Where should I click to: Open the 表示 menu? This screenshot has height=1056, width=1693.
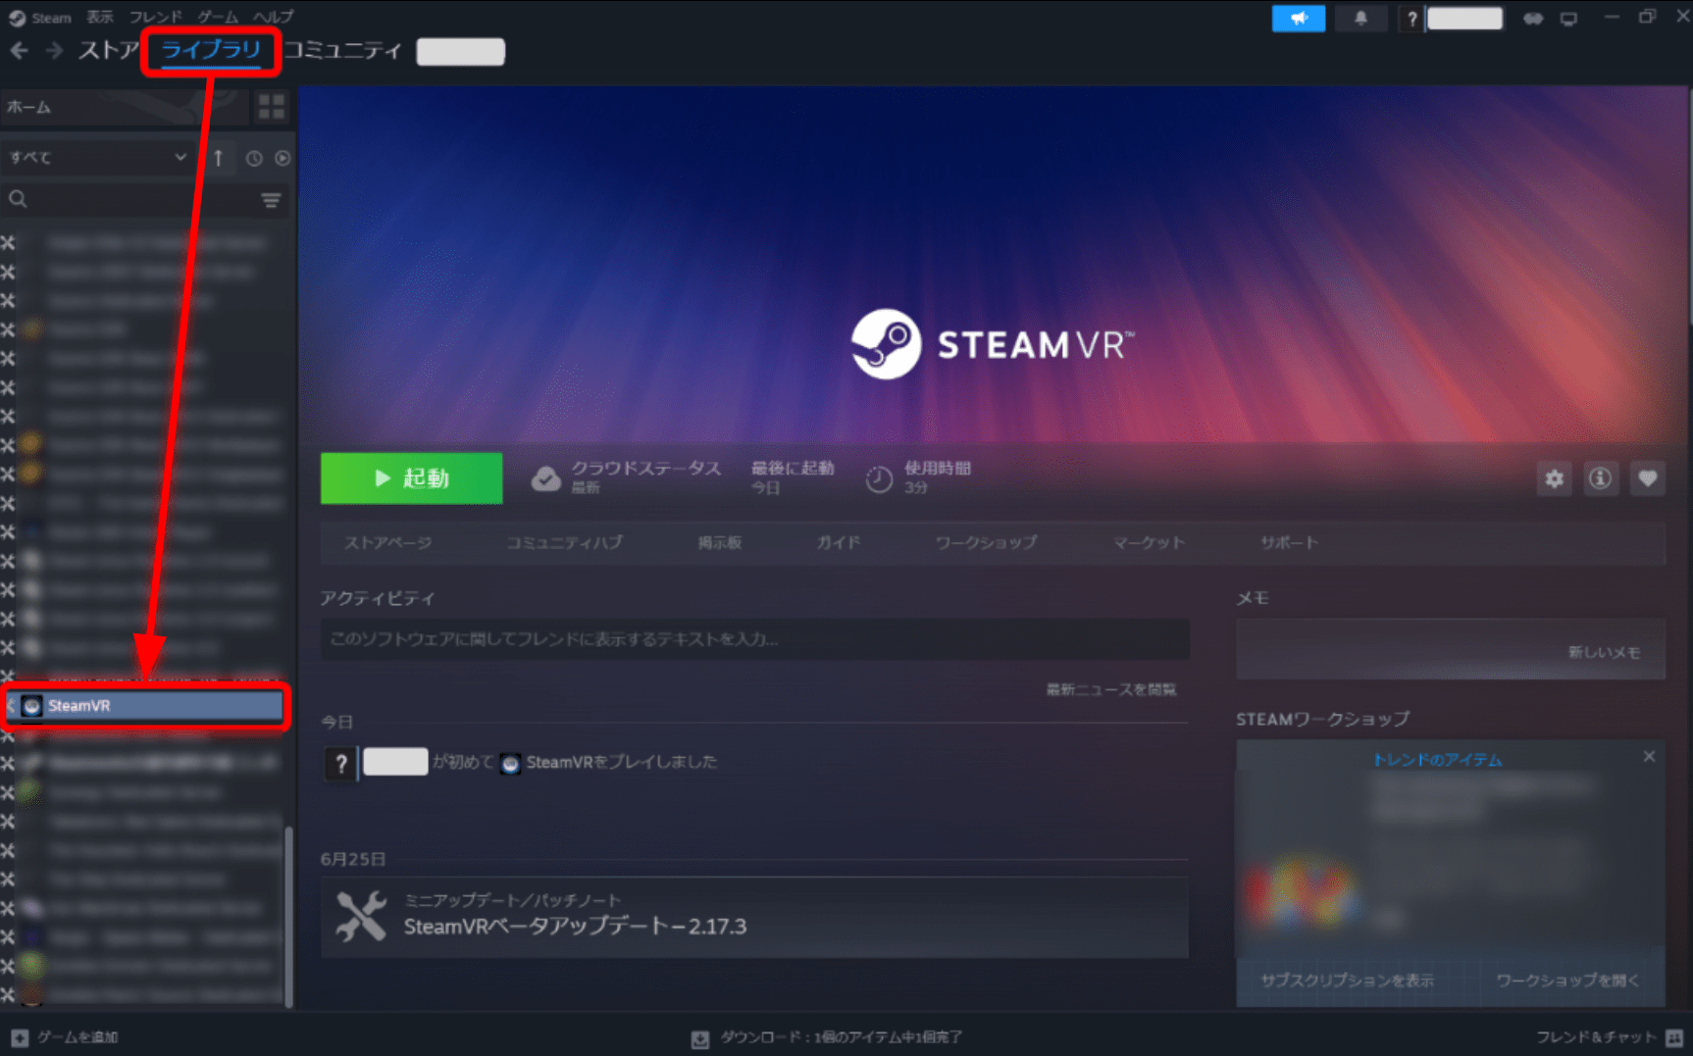(x=100, y=18)
